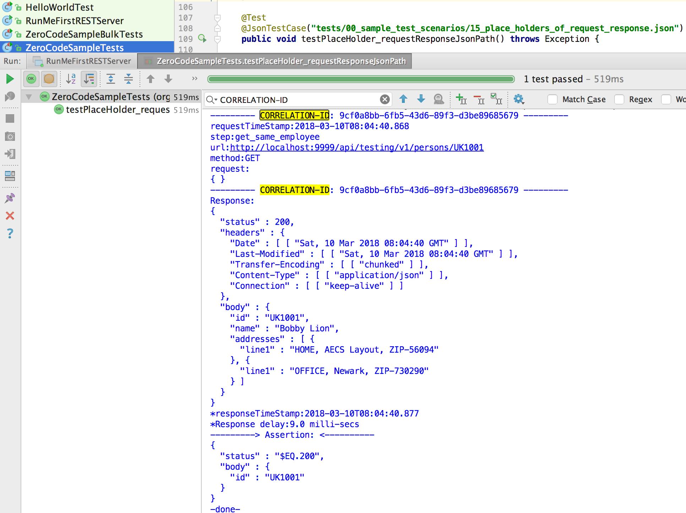Toggle show passed tests filter
Image resolution: width=686 pixels, height=513 pixels.
tap(31, 79)
